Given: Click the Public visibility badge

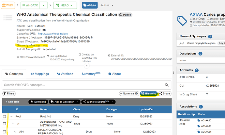Looking at the screenshot, I should coord(125,15).
